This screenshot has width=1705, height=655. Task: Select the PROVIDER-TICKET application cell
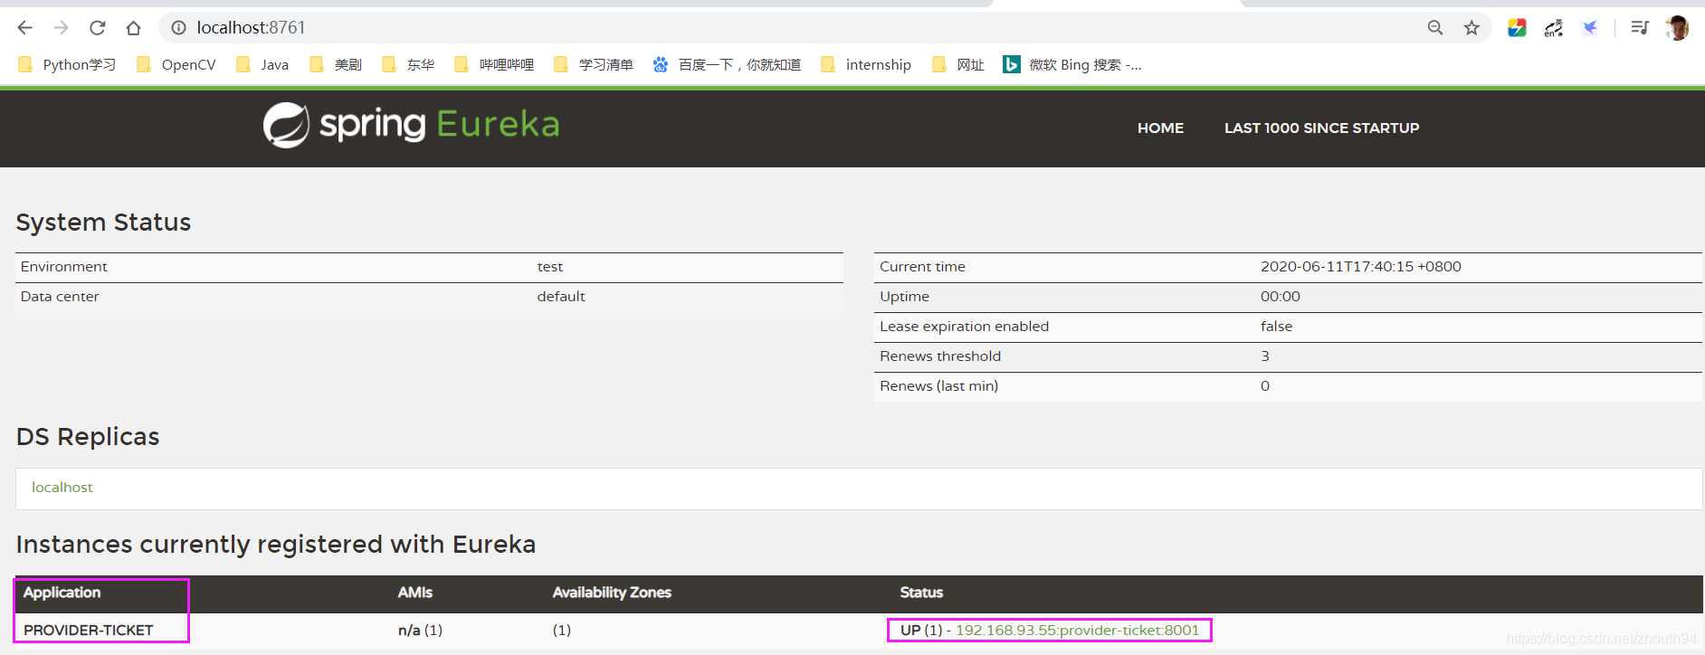pos(89,631)
